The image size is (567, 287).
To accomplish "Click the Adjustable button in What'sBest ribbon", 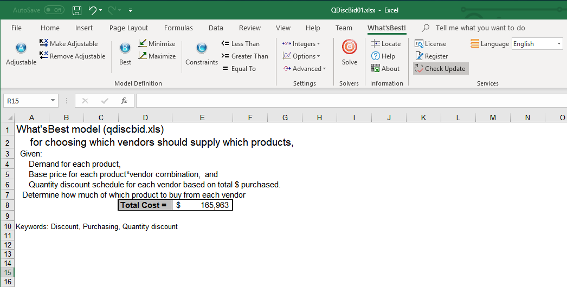I will 21,53.
